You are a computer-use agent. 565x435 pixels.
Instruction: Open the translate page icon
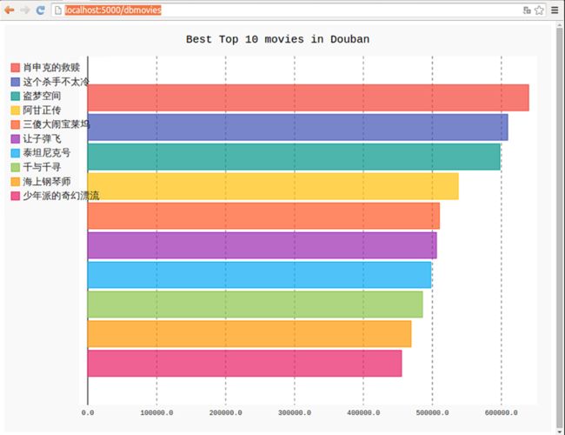(527, 10)
